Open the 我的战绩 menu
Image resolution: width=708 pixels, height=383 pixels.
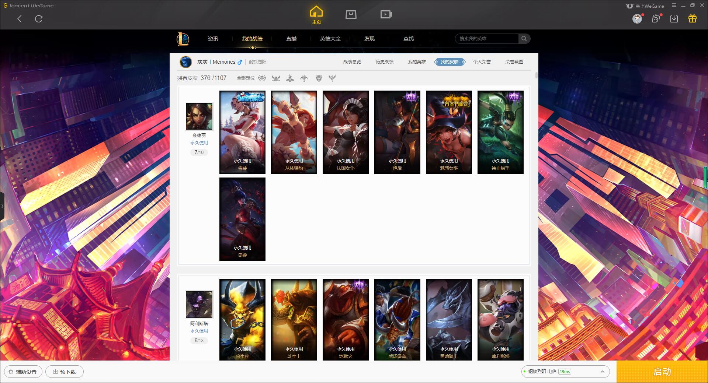(x=252, y=39)
